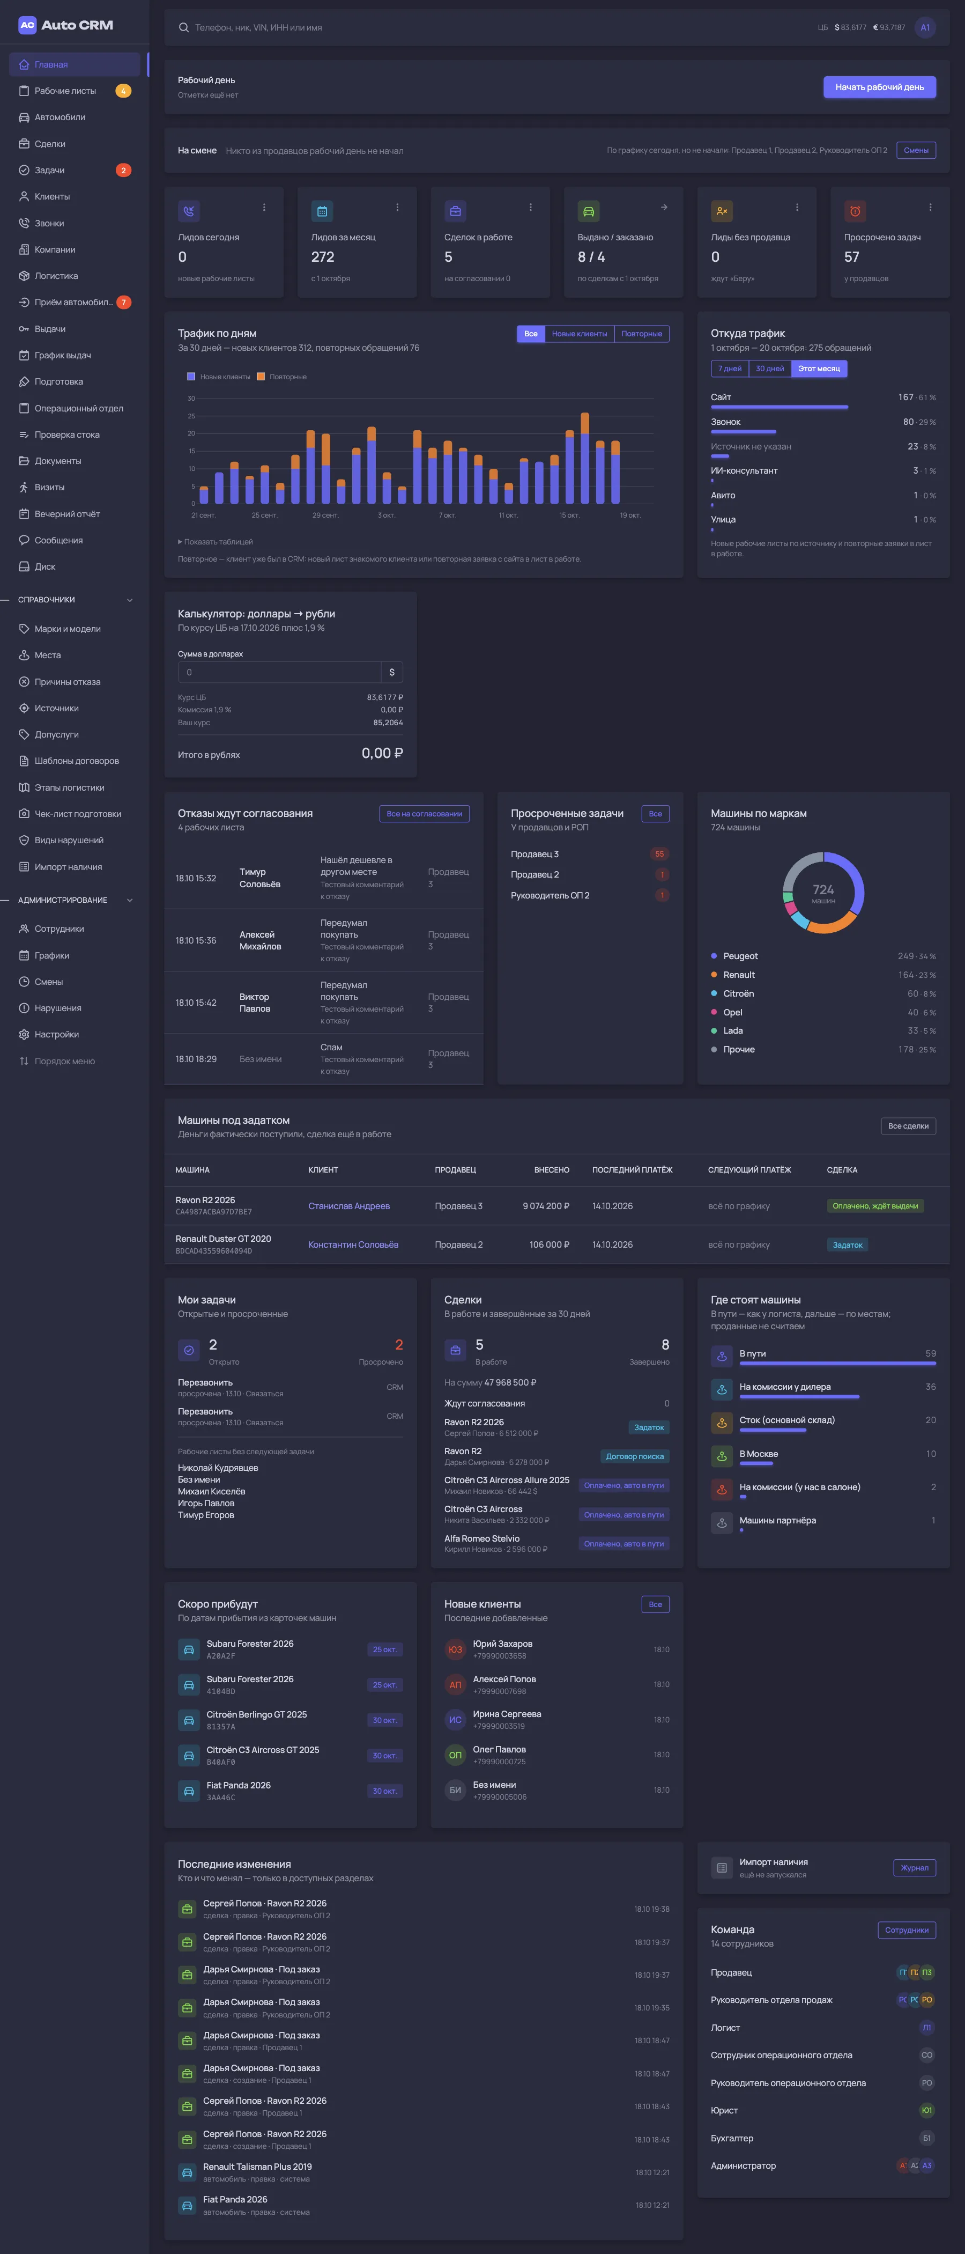Click the anchor icon next to В пути
Screen dimensions: 965x2254
722,1356
